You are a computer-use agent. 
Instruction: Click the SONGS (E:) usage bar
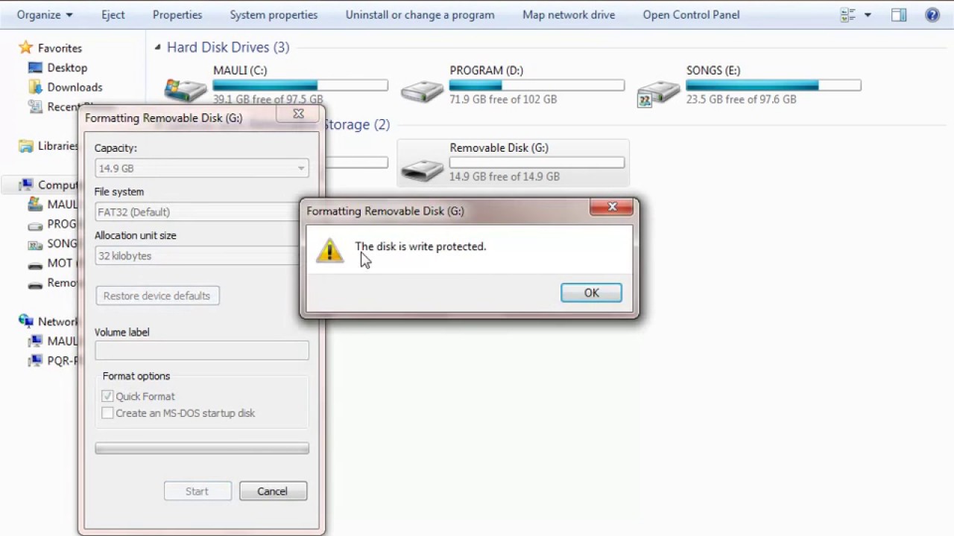coord(774,86)
